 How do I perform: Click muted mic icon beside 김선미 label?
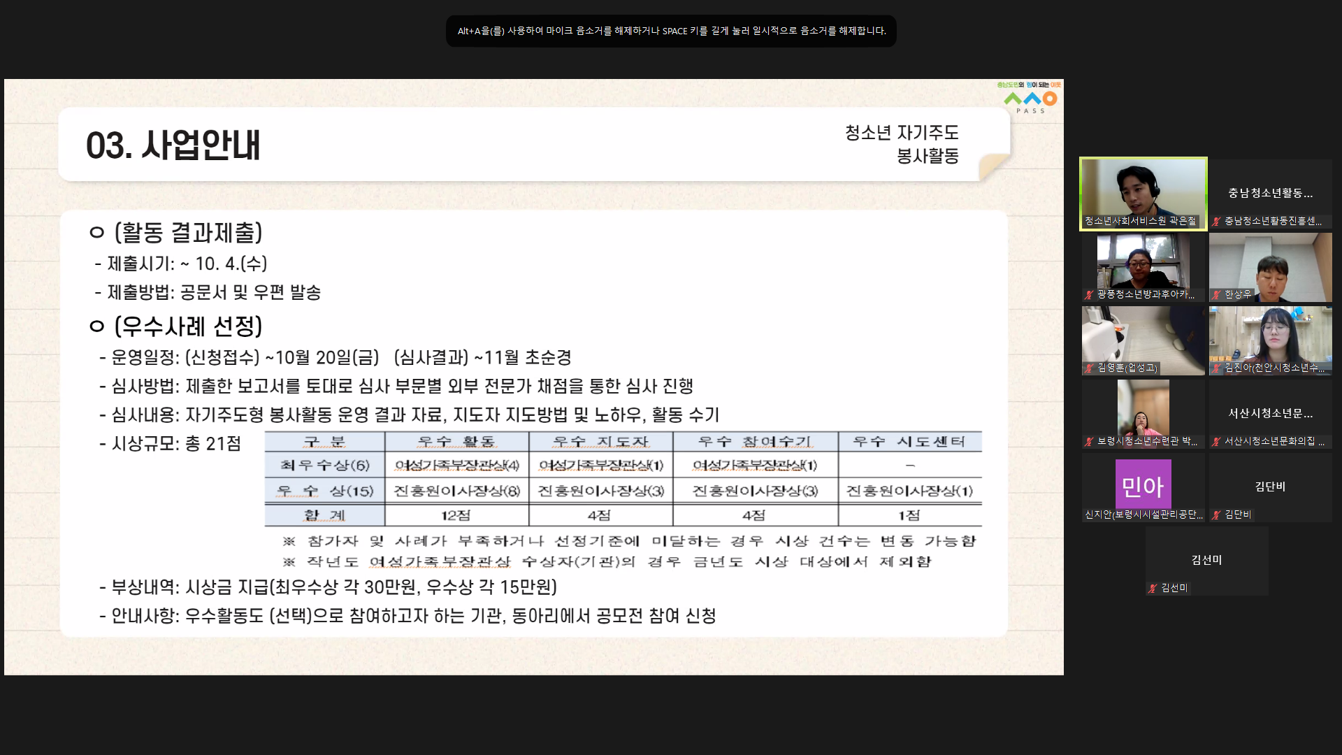[1153, 589]
